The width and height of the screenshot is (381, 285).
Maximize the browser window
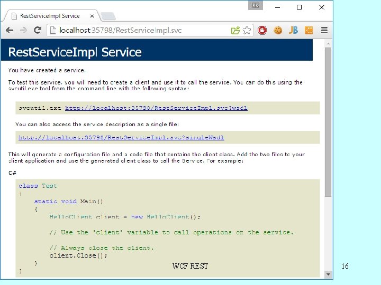coord(299,7)
